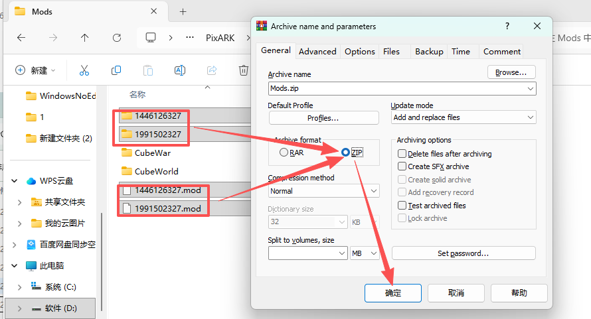Viewport: 591px width, 319px height.
Task: Click the refresh icon in Explorer navigation
Action: [x=117, y=38]
